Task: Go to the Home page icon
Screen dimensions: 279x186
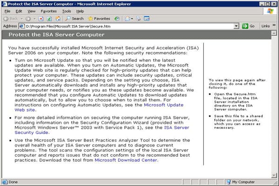Action: click(x=59, y=19)
